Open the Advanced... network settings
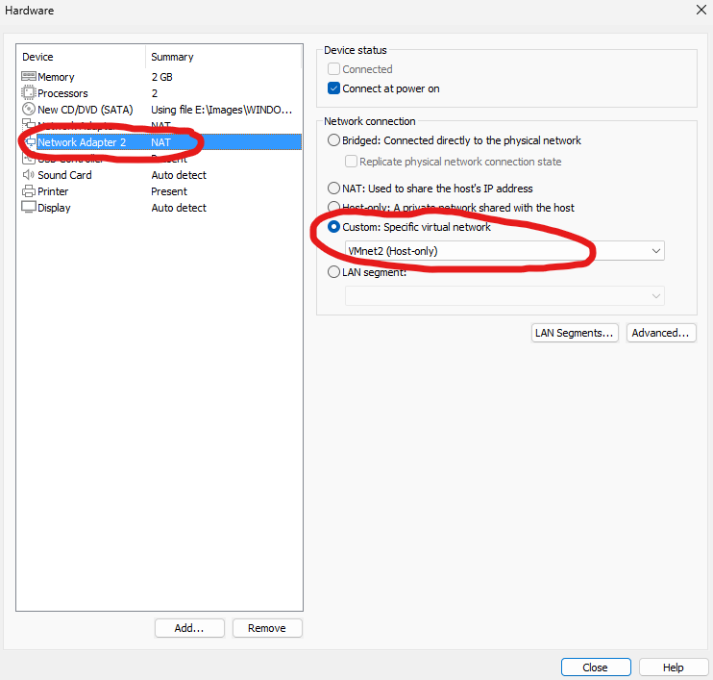The image size is (713, 680). click(661, 333)
